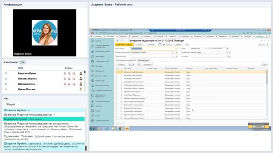Open the Заполнить dropdown above the table
The image size is (273, 153).
pos(147,64)
